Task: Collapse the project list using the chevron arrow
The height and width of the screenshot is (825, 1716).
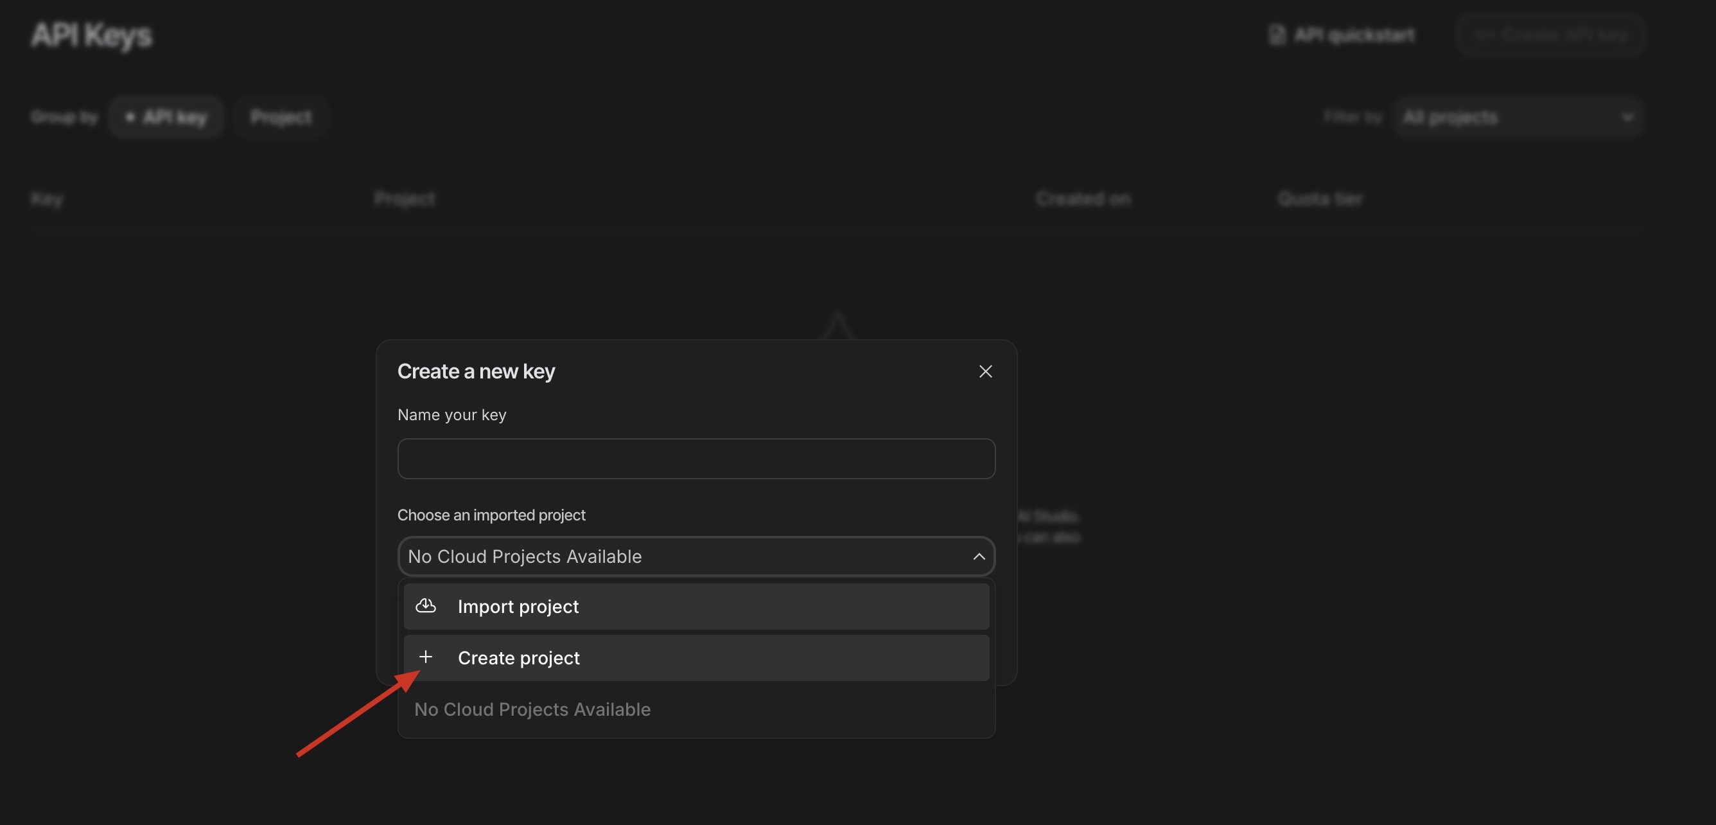Action: 979,556
